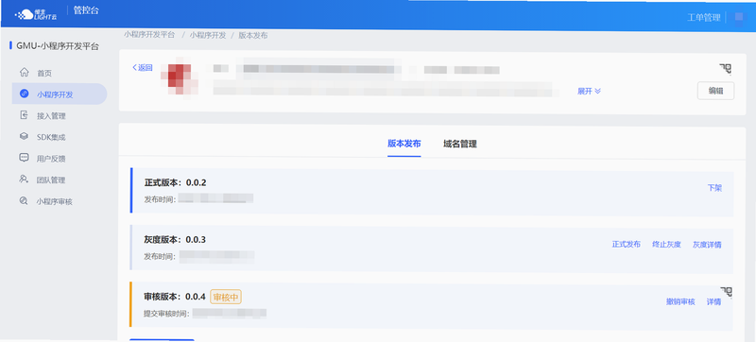Viewport: 756px width, 342px height.
Task: Click QR code icon in 审核版本 row
Action: pyautogui.click(x=726, y=292)
